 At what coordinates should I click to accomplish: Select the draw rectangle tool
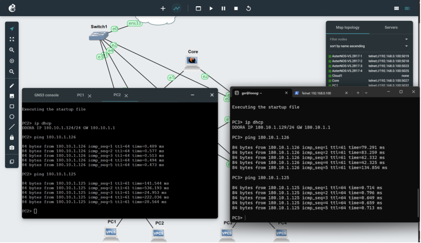pos(12,106)
